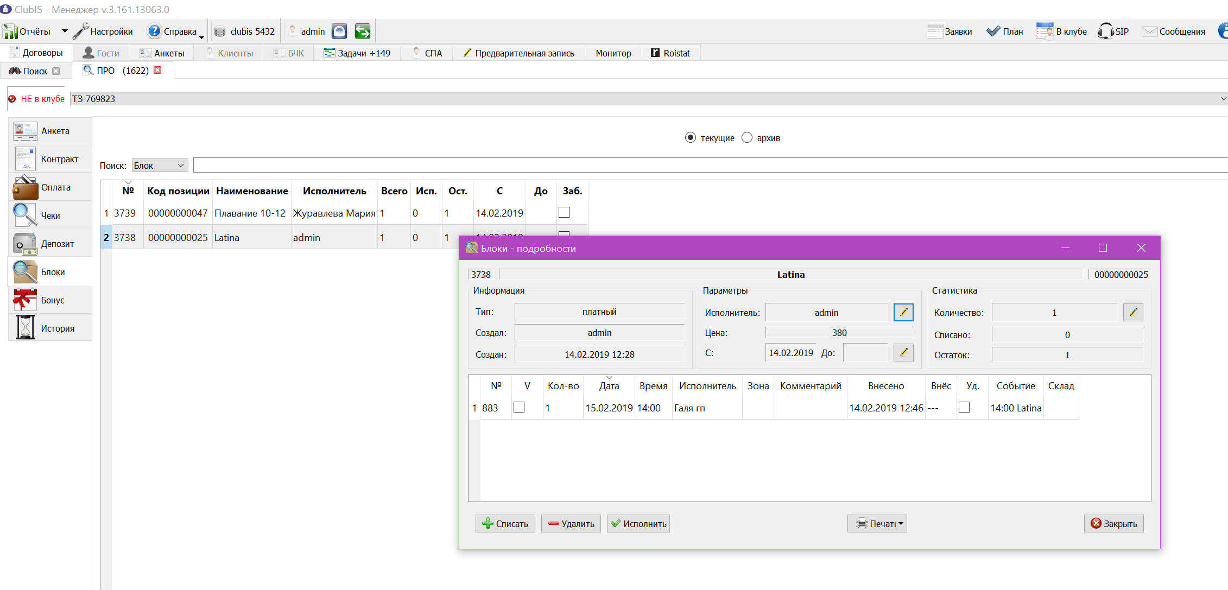Close the Поиск tab

click(x=56, y=71)
